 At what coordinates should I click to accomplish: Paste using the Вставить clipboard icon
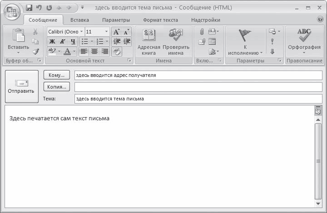(x=18, y=35)
